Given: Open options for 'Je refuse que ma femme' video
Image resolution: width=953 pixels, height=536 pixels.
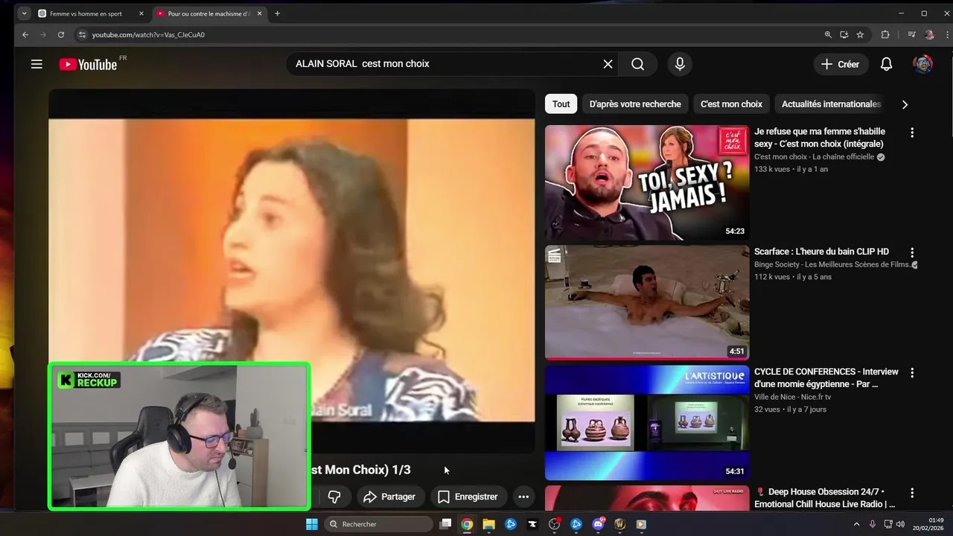Looking at the screenshot, I should click(x=912, y=133).
